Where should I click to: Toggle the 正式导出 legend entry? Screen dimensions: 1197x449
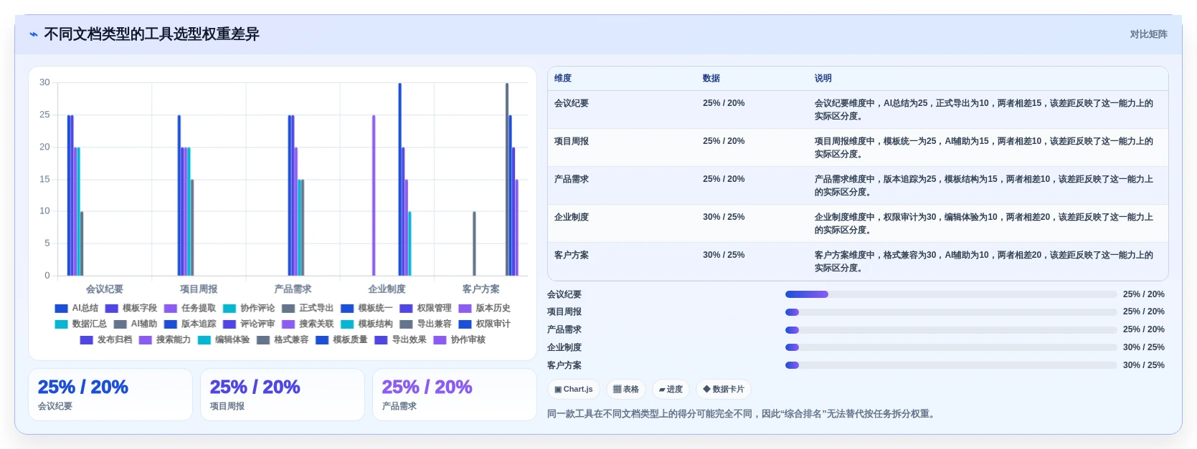[307, 309]
